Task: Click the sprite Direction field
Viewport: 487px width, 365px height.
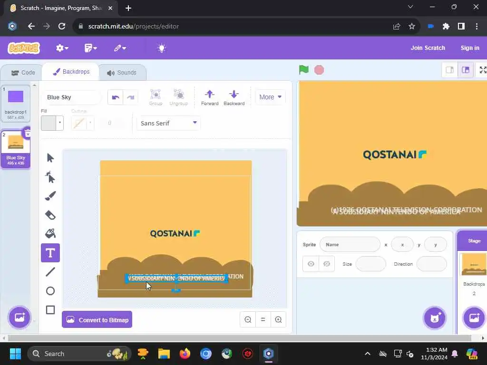Action: [x=431, y=264]
